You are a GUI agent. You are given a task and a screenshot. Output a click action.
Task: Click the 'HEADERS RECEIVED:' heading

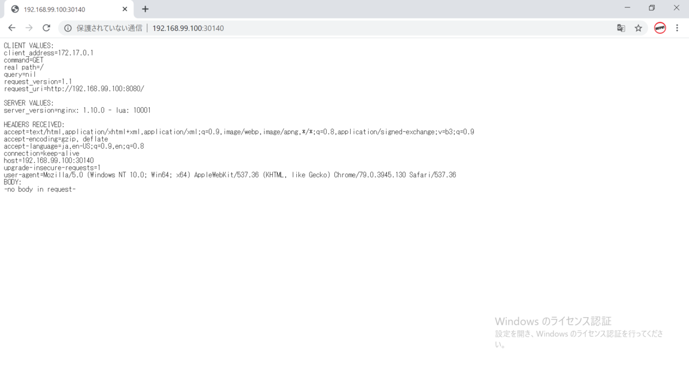tap(34, 124)
